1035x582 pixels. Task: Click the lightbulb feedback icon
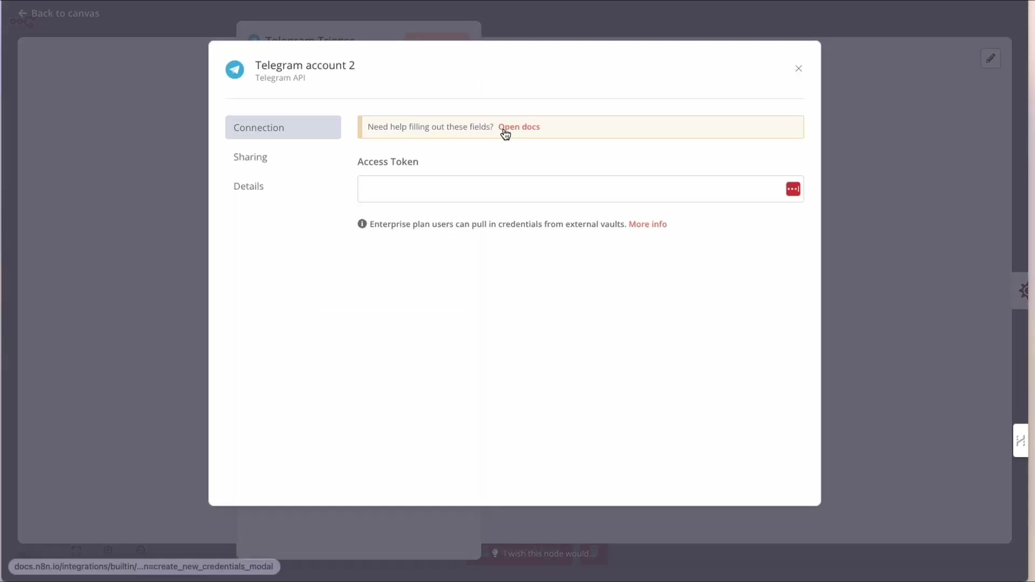(495, 553)
